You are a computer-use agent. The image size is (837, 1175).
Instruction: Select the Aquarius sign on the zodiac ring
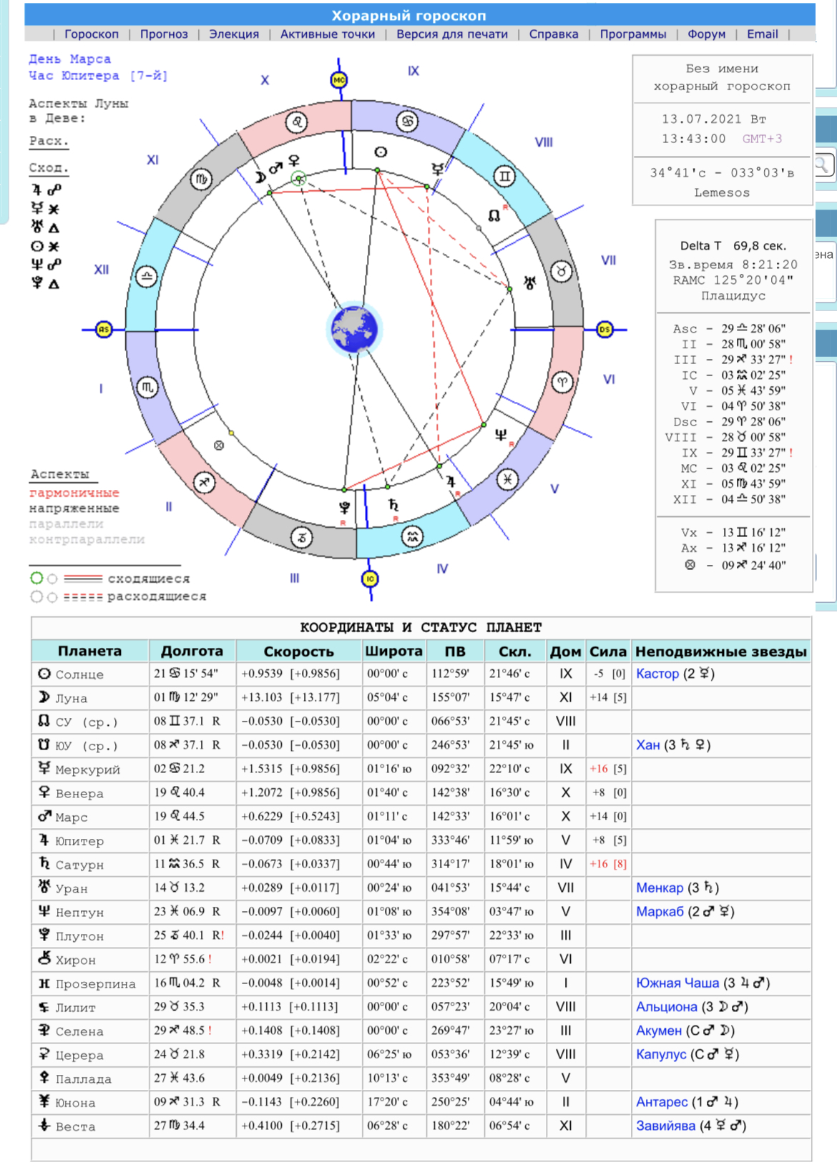tap(412, 536)
